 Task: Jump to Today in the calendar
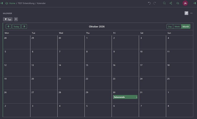pyautogui.click(x=16, y=26)
